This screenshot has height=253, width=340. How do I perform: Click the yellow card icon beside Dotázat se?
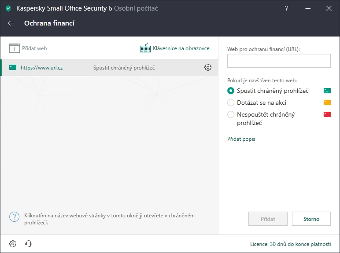[327, 103]
